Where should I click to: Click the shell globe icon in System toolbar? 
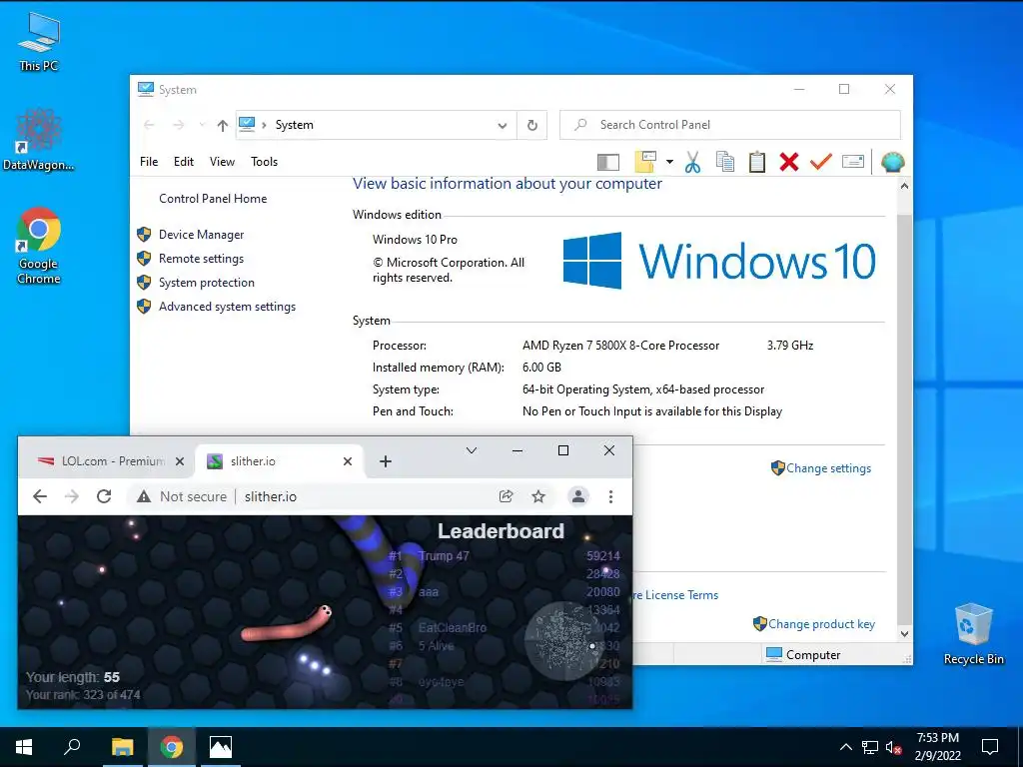892,162
